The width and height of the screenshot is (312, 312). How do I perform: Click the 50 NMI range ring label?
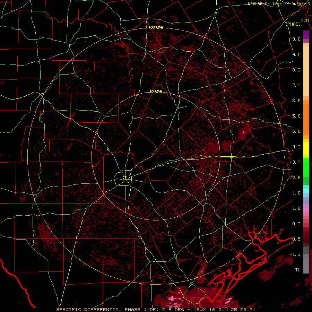156,92
